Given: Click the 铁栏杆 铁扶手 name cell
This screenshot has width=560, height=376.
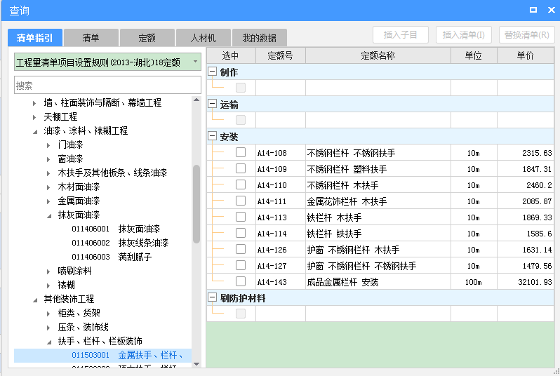Looking at the screenshot, I should (x=378, y=234).
